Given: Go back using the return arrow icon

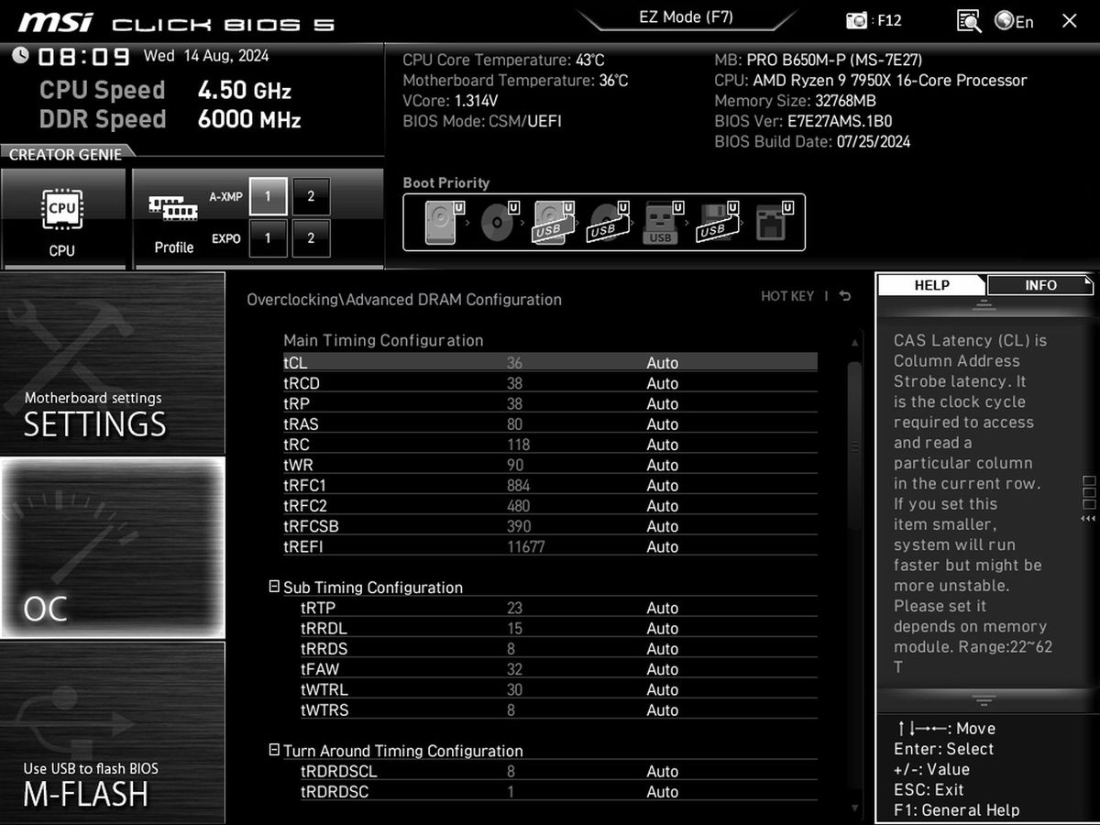Looking at the screenshot, I should click(x=845, y=296).
